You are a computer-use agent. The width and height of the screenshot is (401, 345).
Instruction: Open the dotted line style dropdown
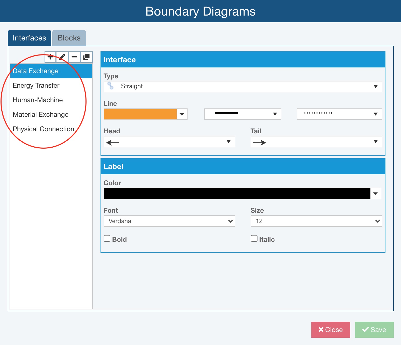339,114
